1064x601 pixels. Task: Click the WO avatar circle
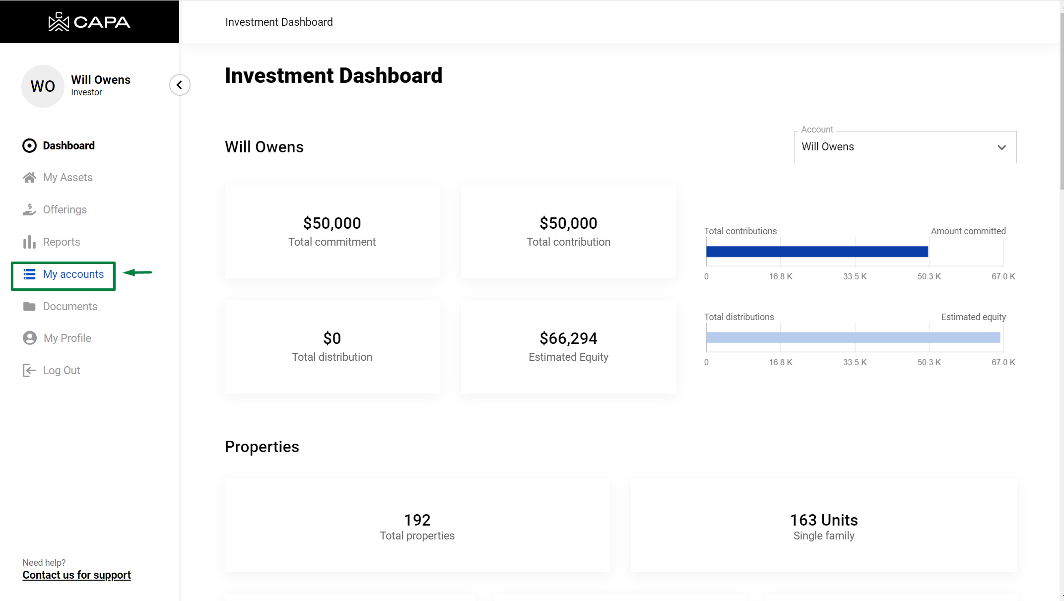click(43, 86)
